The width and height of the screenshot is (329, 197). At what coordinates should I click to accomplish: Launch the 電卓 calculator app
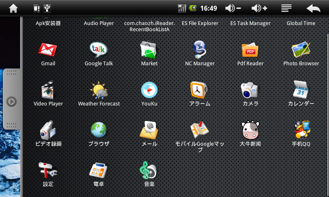point(98,170)
